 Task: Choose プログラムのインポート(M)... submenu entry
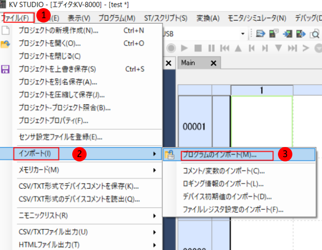click(239, 155)
